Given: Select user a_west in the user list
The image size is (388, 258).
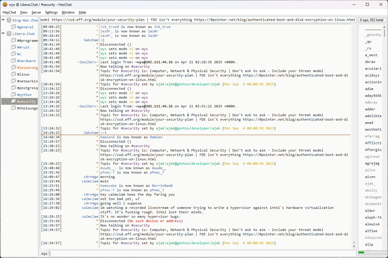Looking at the screenshot, I should click(371, 55).
